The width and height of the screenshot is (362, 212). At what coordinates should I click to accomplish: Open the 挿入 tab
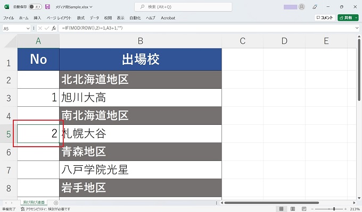point(37,18)
